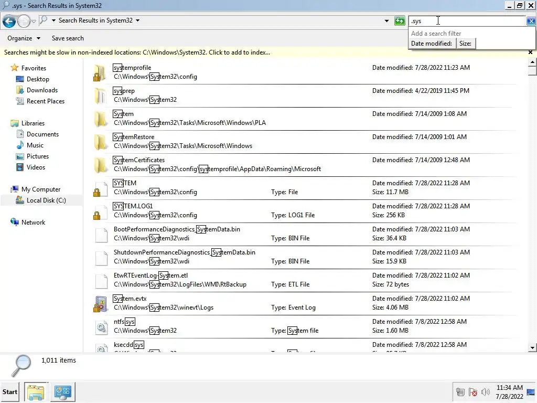Select Network in navigation pane
This screenshot has width=537, height=403.
tap(33, 222)
